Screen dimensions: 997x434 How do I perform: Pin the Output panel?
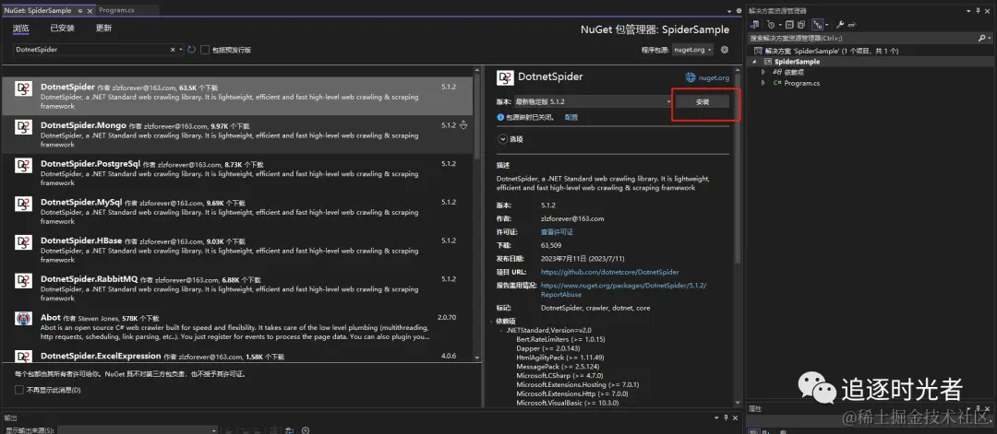pyautogui.click(x=725, y=417)
